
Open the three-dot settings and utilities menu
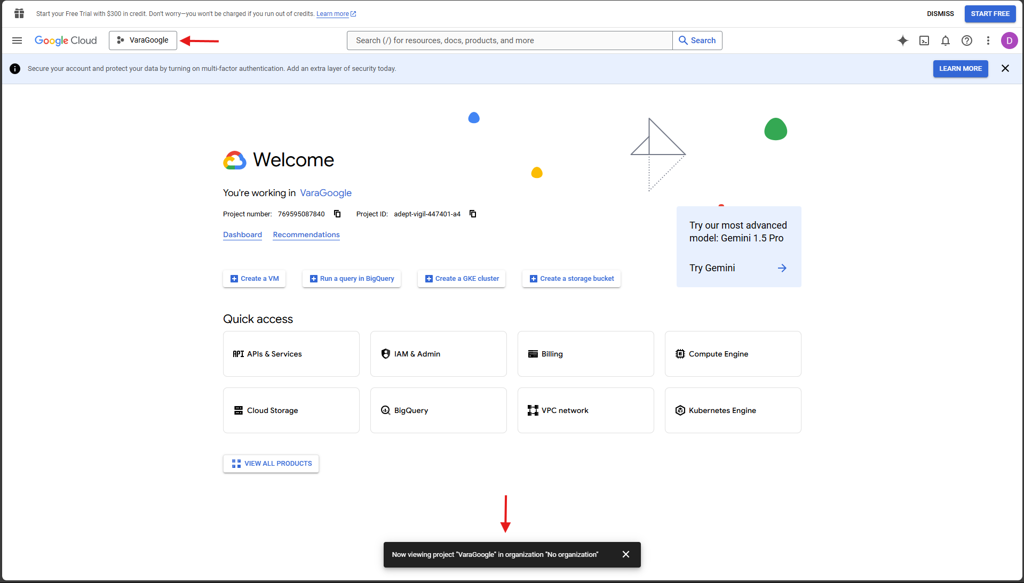coord(988,41)
